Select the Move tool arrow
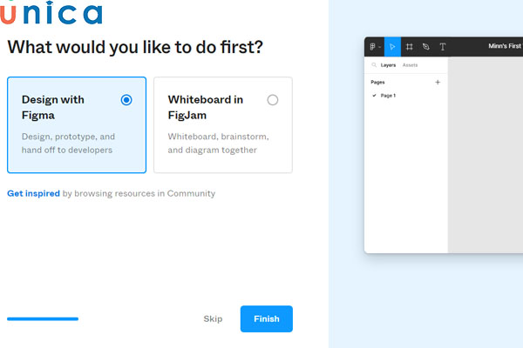This screenshot has width=523, height=348. click(392, 47)
